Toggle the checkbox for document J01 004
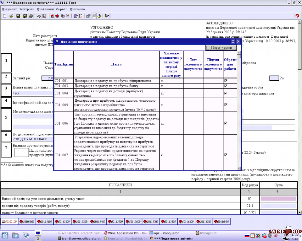The image size is (302, 241). coord(226,93)
